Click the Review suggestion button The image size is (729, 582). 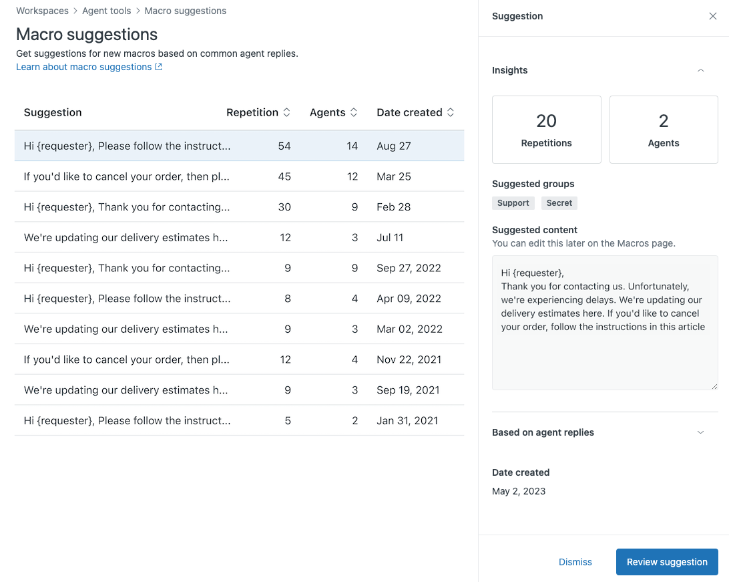pyautogui.click(x=666, y=562)
